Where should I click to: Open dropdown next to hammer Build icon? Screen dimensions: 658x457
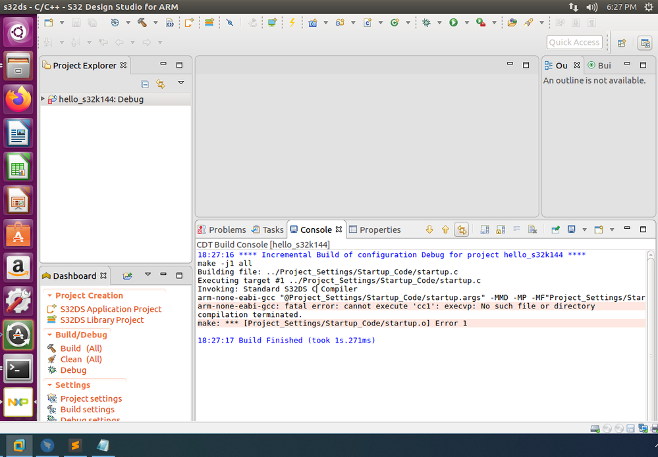pyautogui.click(x=155, y=22)
